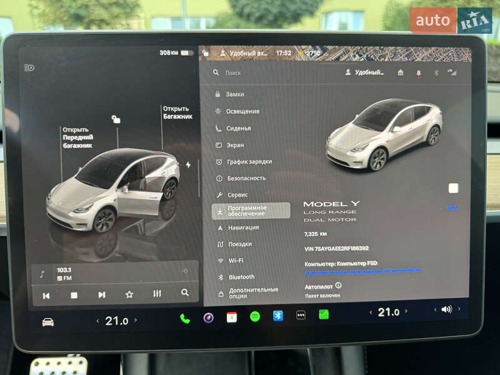Tap the 17:52 clock in the top bar
Viewport: 500px width, 375px height.
(x=284, y=53)
